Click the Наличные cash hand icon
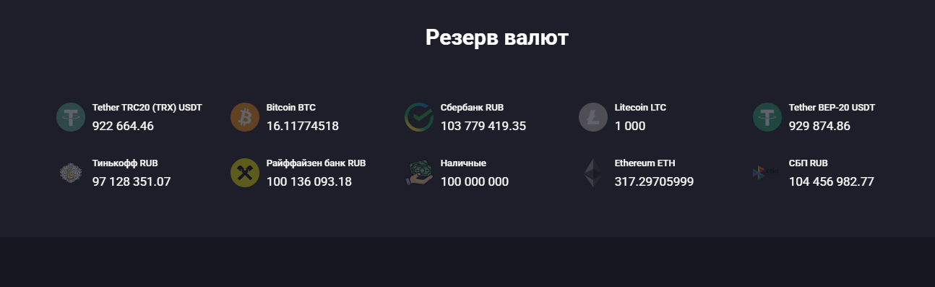The image size is (935, 287). (419, 173)
